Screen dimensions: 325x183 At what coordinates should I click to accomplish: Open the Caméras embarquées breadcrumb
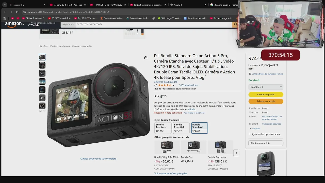point(82,46)
